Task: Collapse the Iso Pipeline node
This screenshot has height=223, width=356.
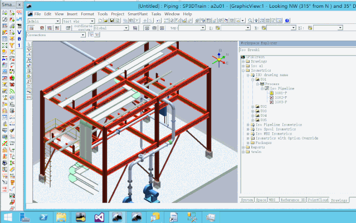Action: (262, 88)
